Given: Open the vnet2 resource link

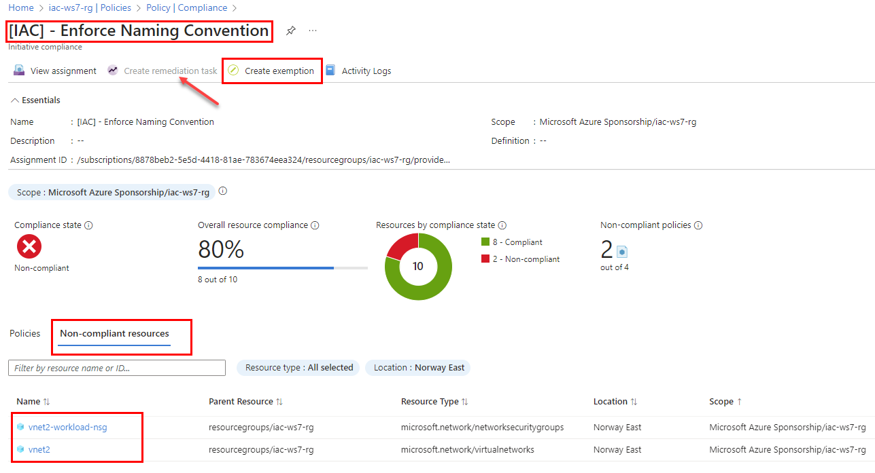Looking at the screenshot, I should (x=37, y=449).
